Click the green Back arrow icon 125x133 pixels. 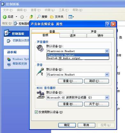4,17
